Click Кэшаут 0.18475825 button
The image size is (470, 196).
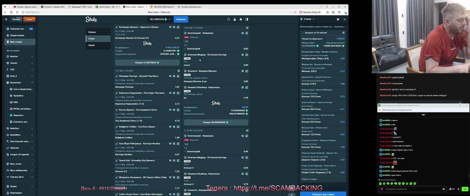(x=147, y=63)
